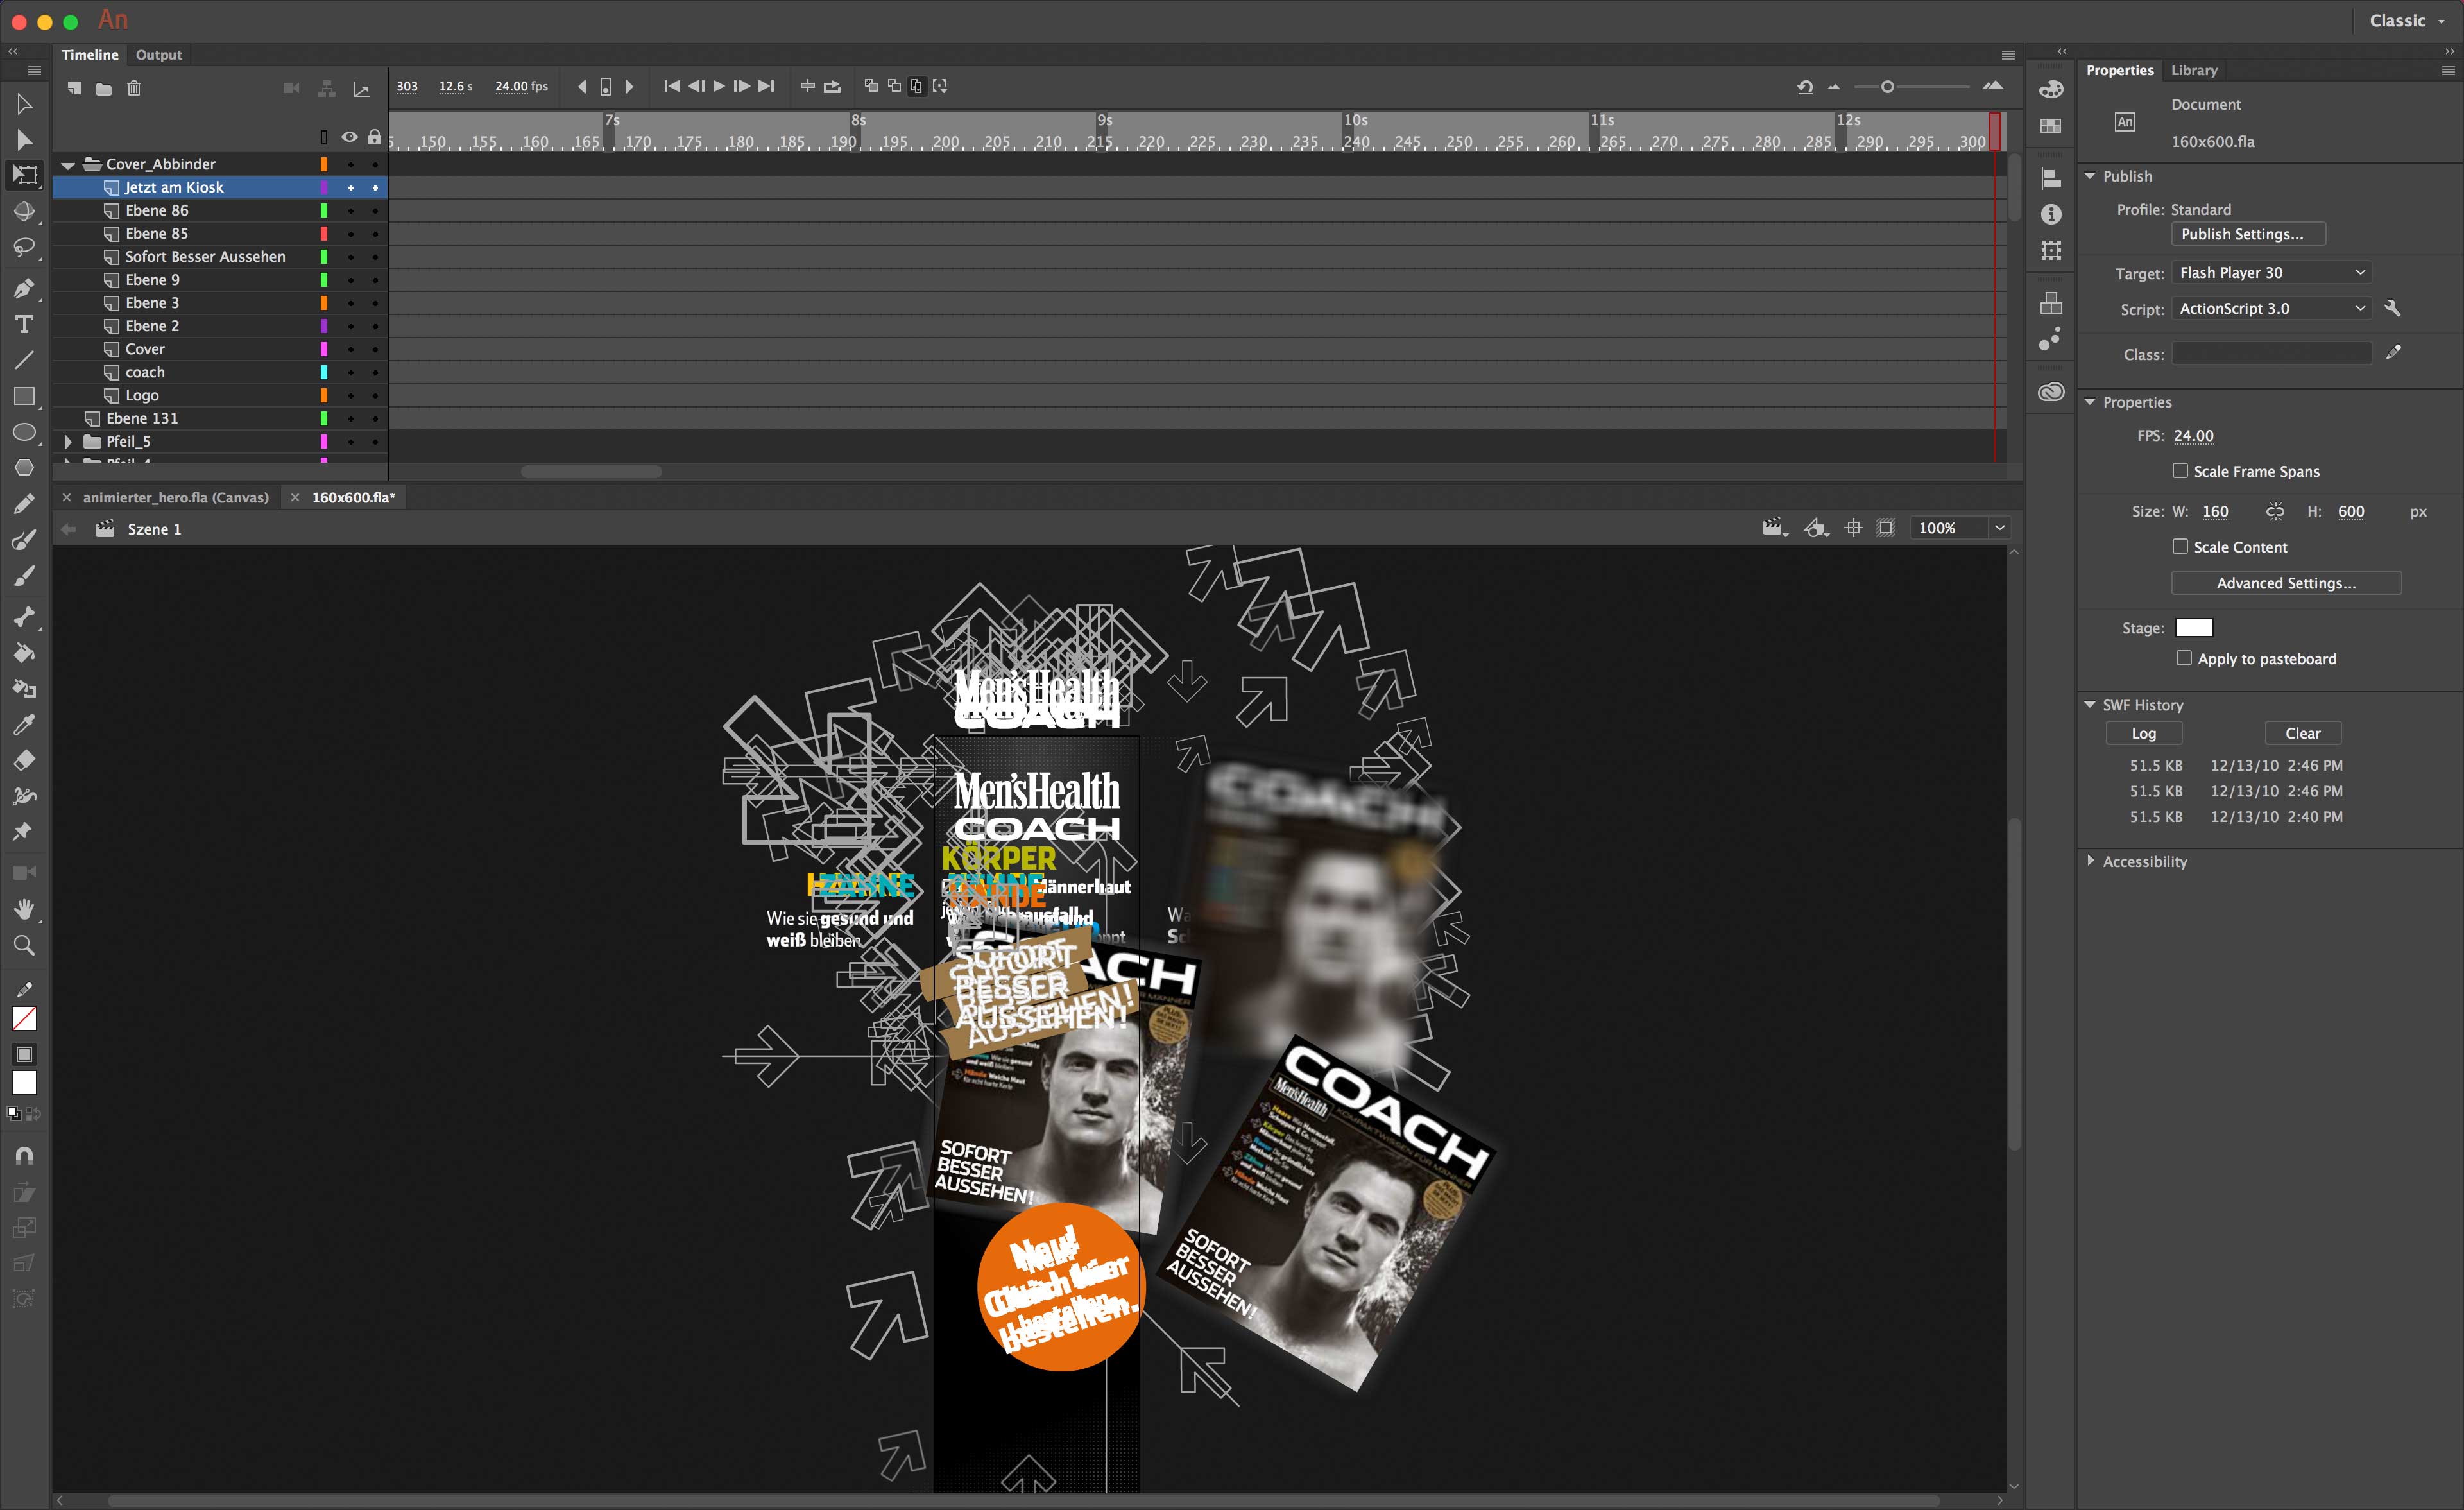Select the Eyedropper tool
2464x1510 pixels.
25,725
